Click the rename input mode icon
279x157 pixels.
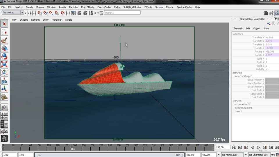(101, 13)
